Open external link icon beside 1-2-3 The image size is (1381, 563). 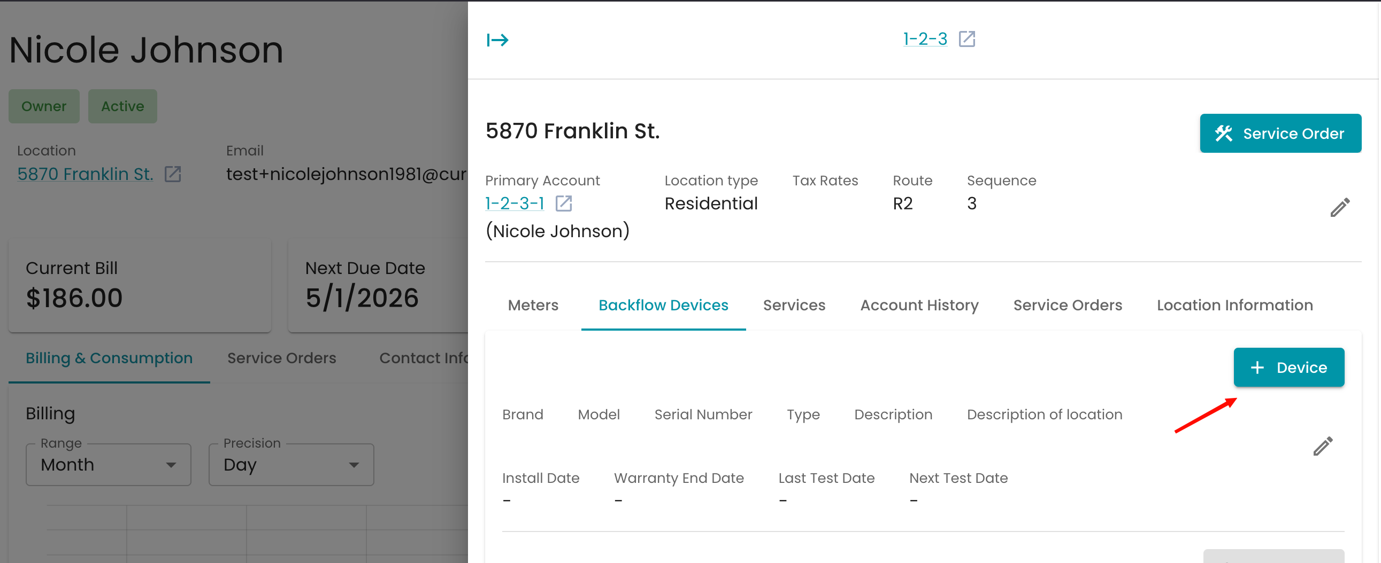[x=966, y=39]
